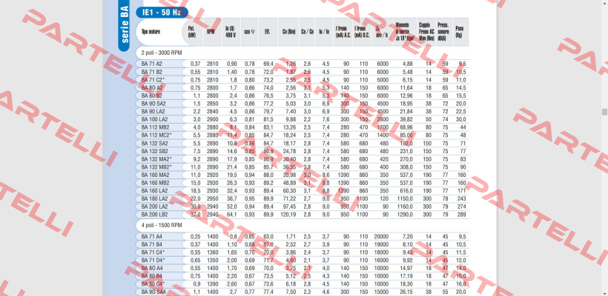The height and width of the screenshot is (296, 608).
Task: Click the '39,82' inertia value for BA 100 LA2
Action: click(406, 119)
